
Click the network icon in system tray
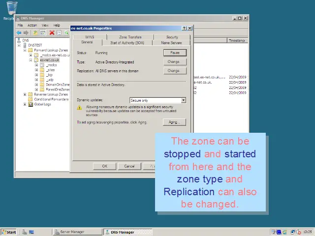(293, 232)
